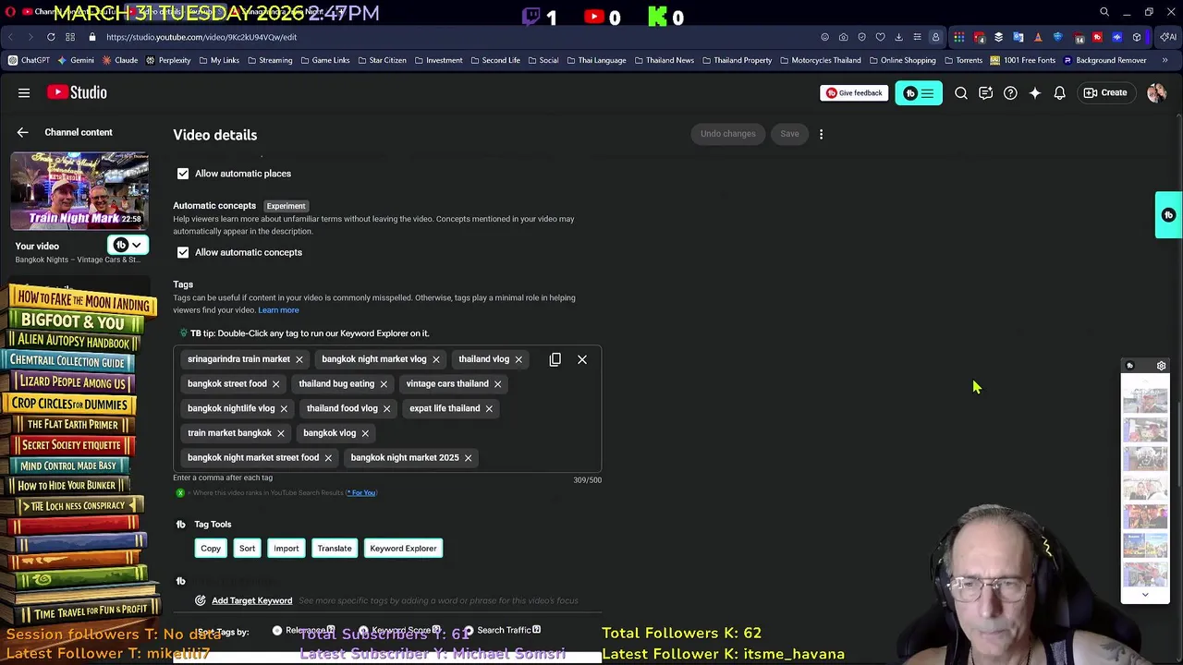The height and width of the screenshot is (665, 1183).
Task: Uncheck Allow automatic concepts
Action: tap(183, 252)
